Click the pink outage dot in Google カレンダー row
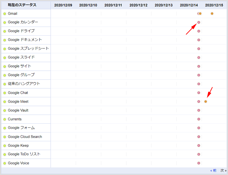This screenshot has width=228, height=175. tap(199, 22)
